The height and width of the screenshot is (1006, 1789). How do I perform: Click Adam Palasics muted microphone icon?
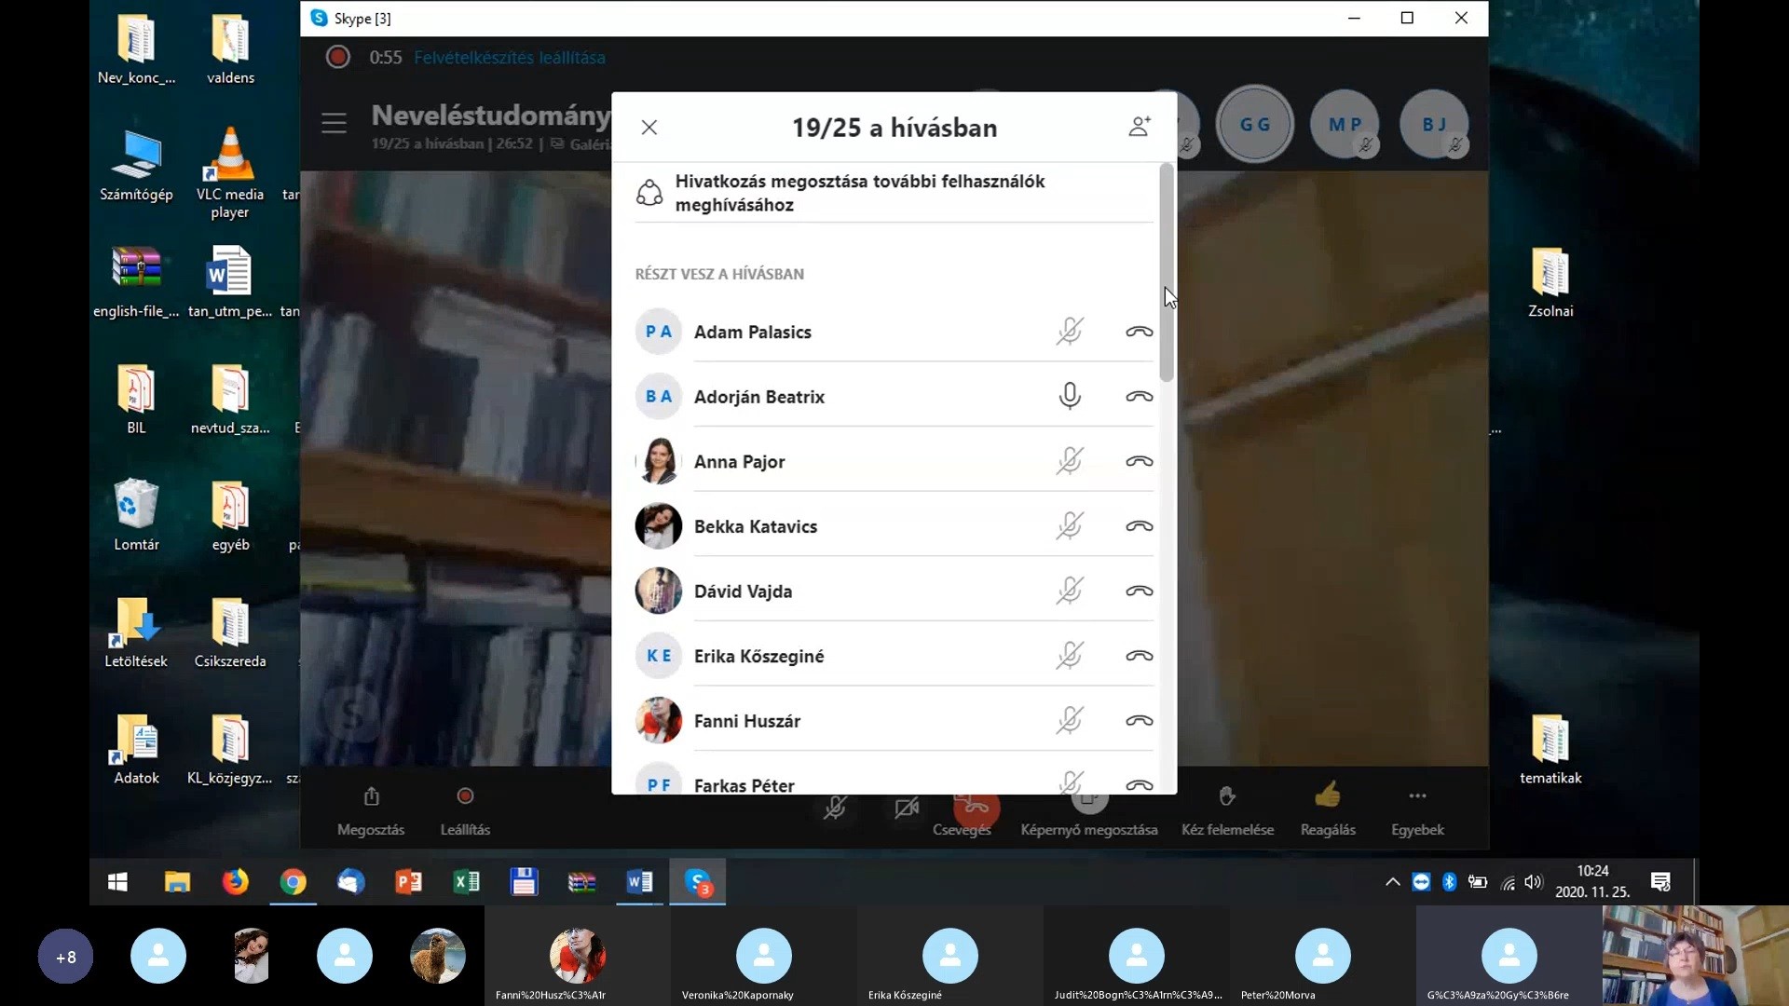click(1070, 332)
